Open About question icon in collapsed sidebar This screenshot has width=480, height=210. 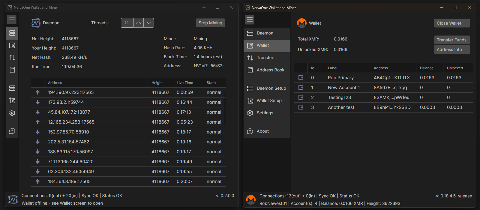[x=12, y=131]
